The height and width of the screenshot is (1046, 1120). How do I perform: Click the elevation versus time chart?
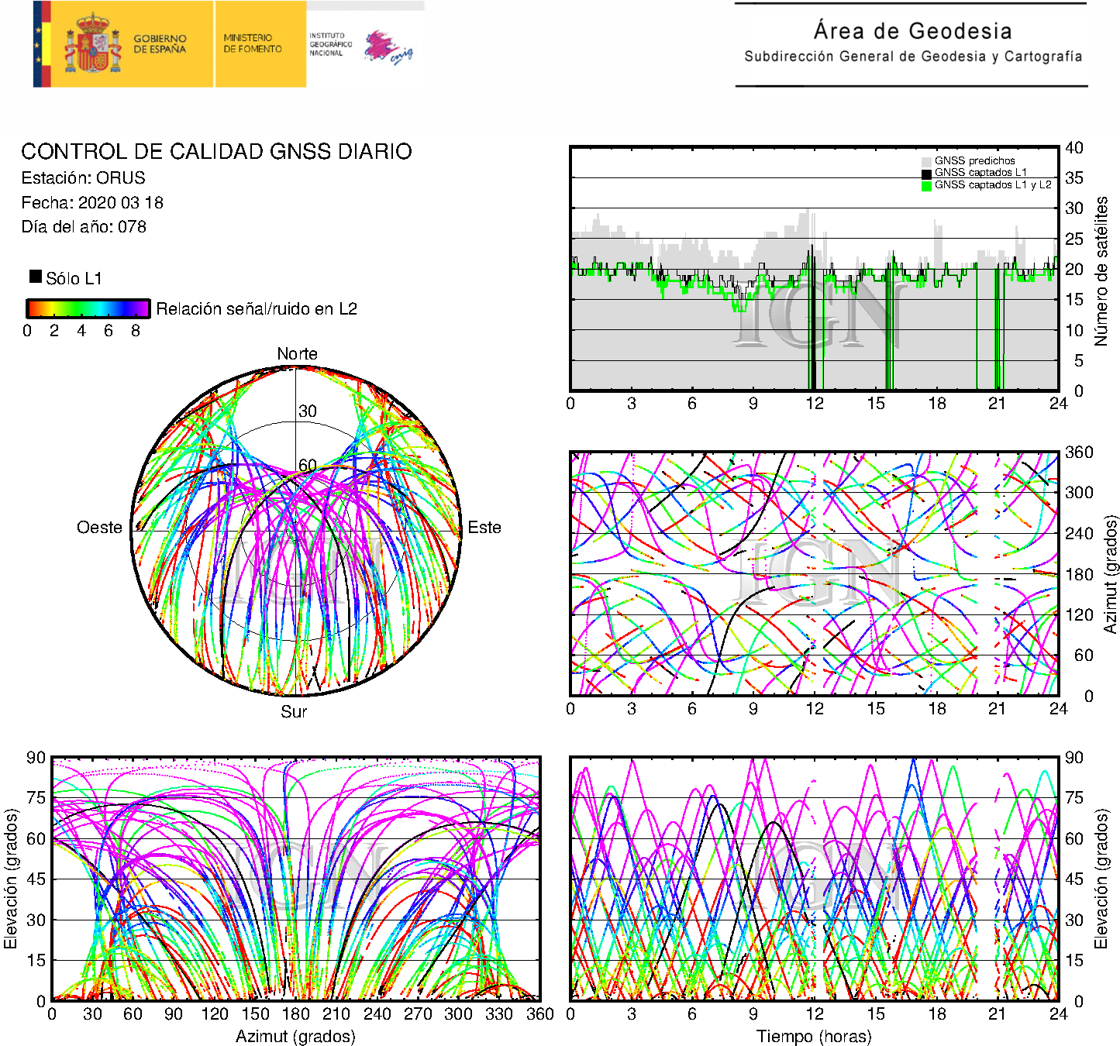(814, 879)
